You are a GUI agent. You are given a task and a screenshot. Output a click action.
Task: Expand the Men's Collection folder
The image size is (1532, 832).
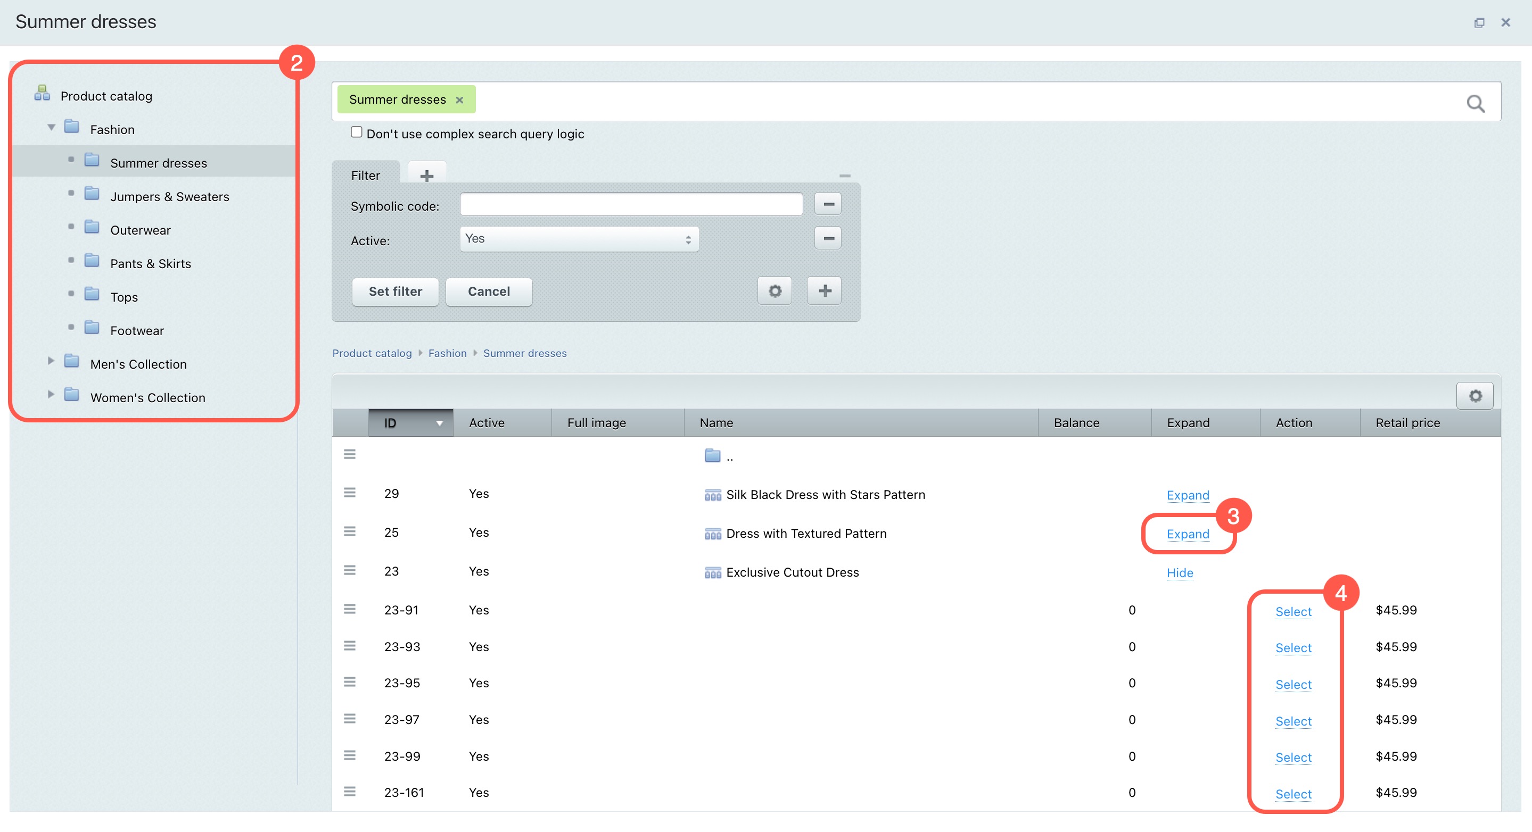51,361
